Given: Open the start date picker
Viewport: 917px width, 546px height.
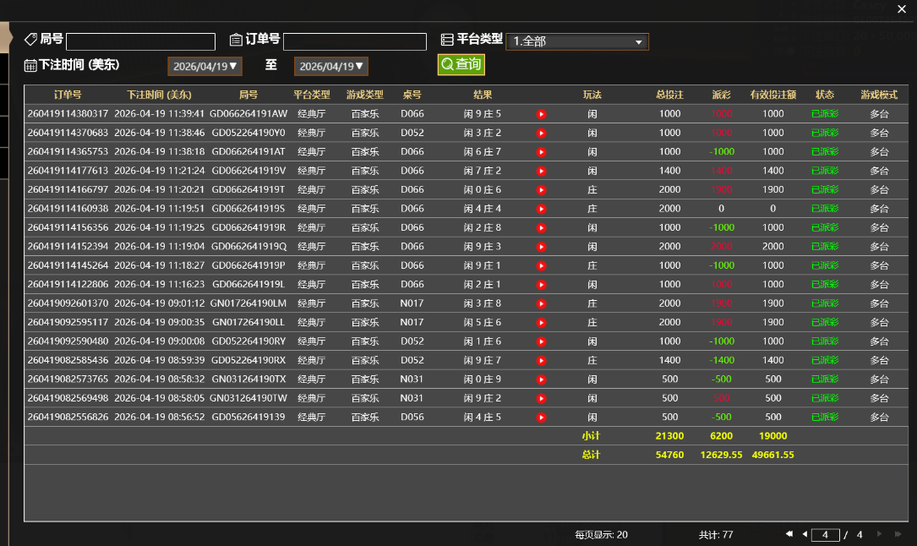Looking at the screenshot, I should (205, 66).
